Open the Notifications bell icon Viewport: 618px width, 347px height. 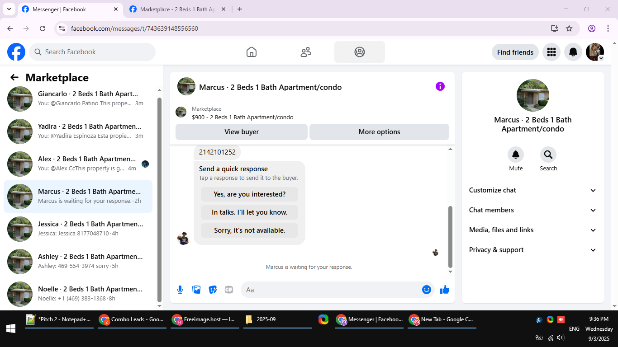click(573, 52)
